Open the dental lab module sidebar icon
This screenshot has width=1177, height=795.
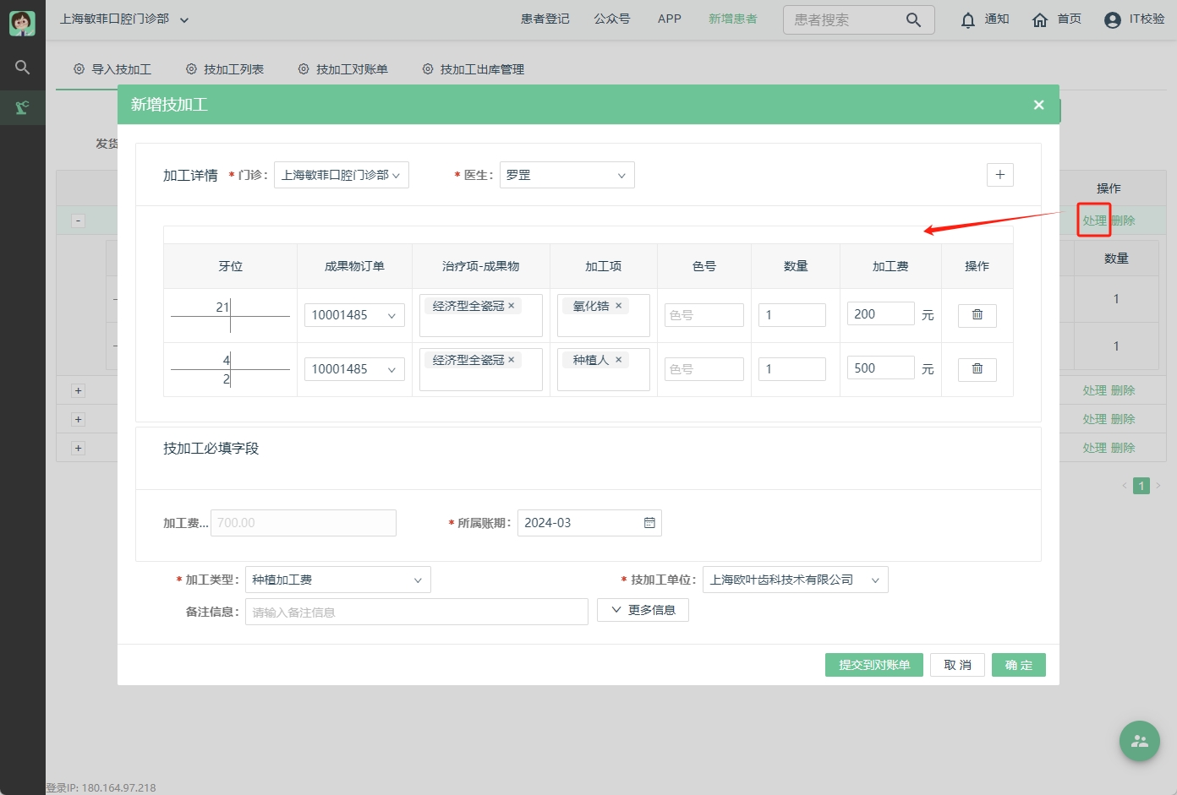click(23, 107)
